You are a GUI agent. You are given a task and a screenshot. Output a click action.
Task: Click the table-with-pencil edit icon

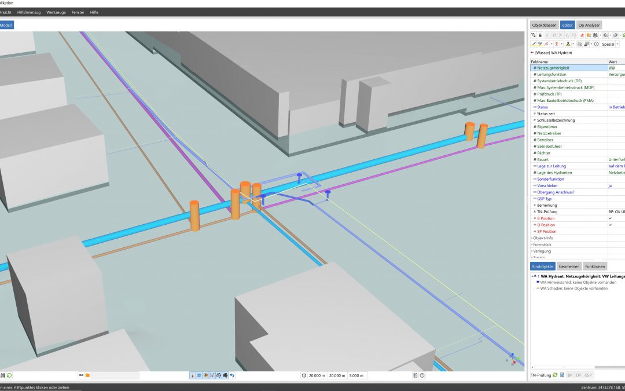540,44
